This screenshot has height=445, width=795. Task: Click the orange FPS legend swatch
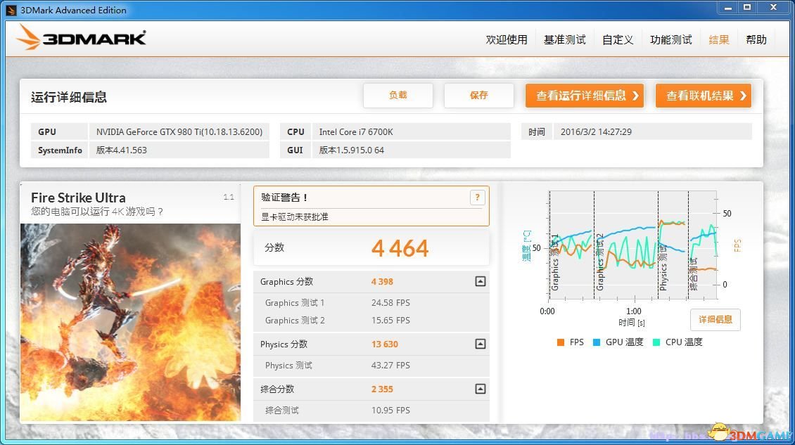tap(560, 342)
